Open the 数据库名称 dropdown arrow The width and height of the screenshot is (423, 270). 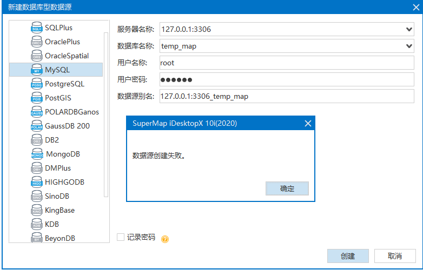(x=409, y=46)
